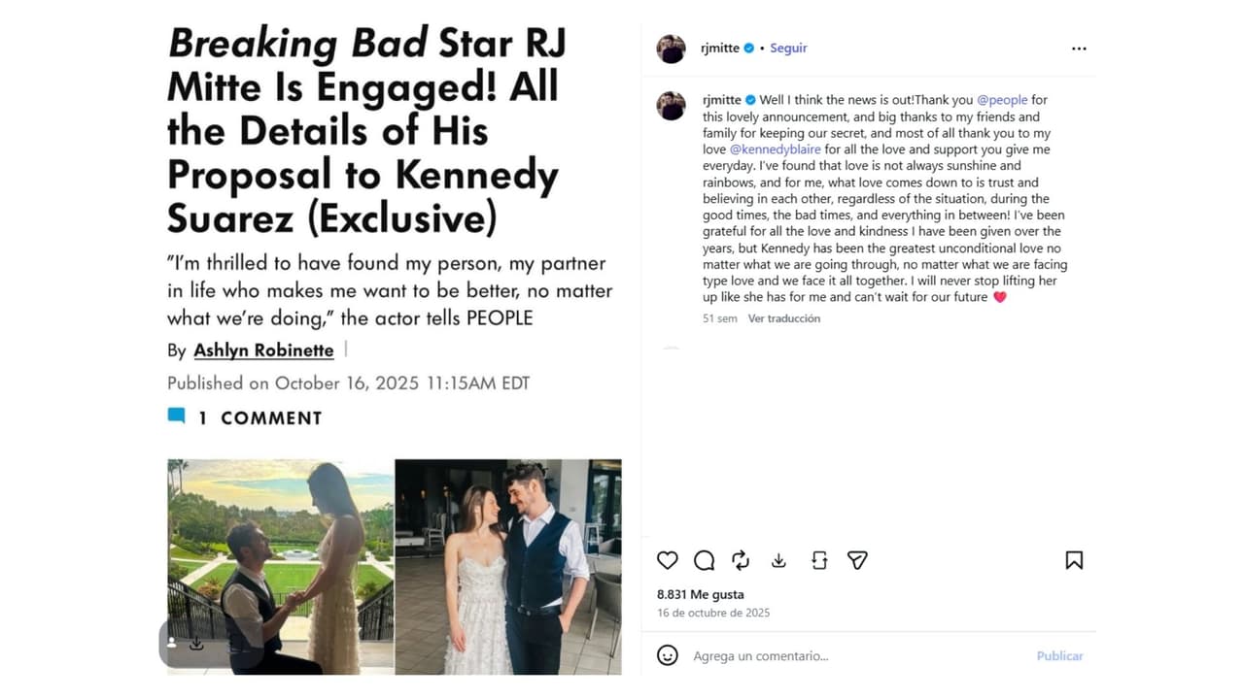
Task: Click the Agrega un comentario field
Action: click(855, 656)
